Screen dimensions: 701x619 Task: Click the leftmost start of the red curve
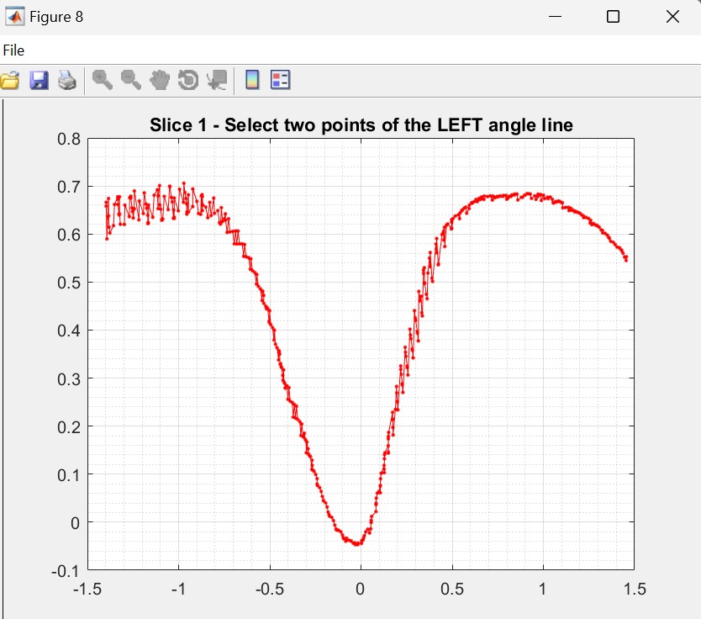click(107, 202)
